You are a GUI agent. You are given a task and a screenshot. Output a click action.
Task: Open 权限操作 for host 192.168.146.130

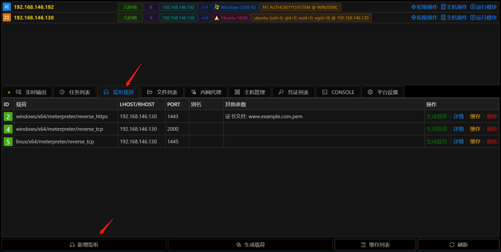coord(424,18)
